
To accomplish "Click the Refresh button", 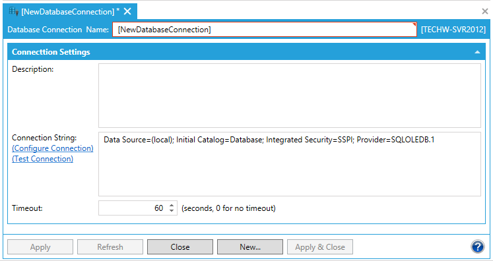I will [x=110, y=247].
